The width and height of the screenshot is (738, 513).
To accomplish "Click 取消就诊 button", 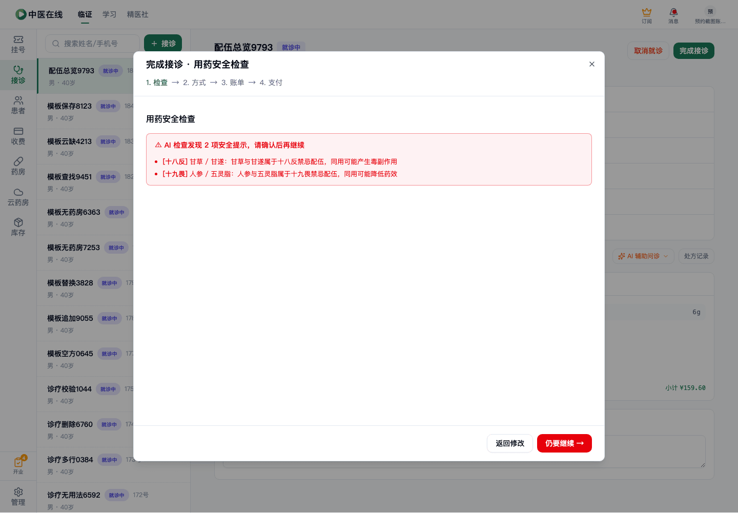I will tap(648, 51).
